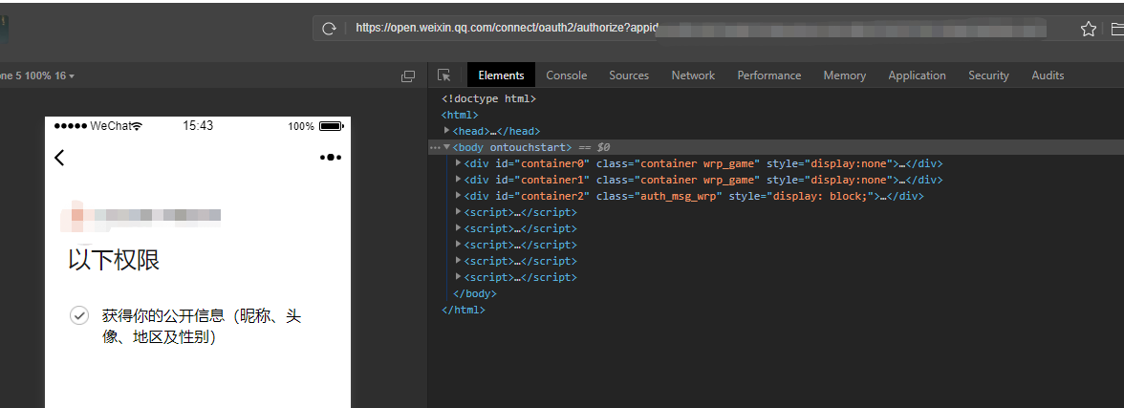Viewport: 1124px width, 408px height.
Task: Click the 15:43 time in status bar
Action: [198, 125]
